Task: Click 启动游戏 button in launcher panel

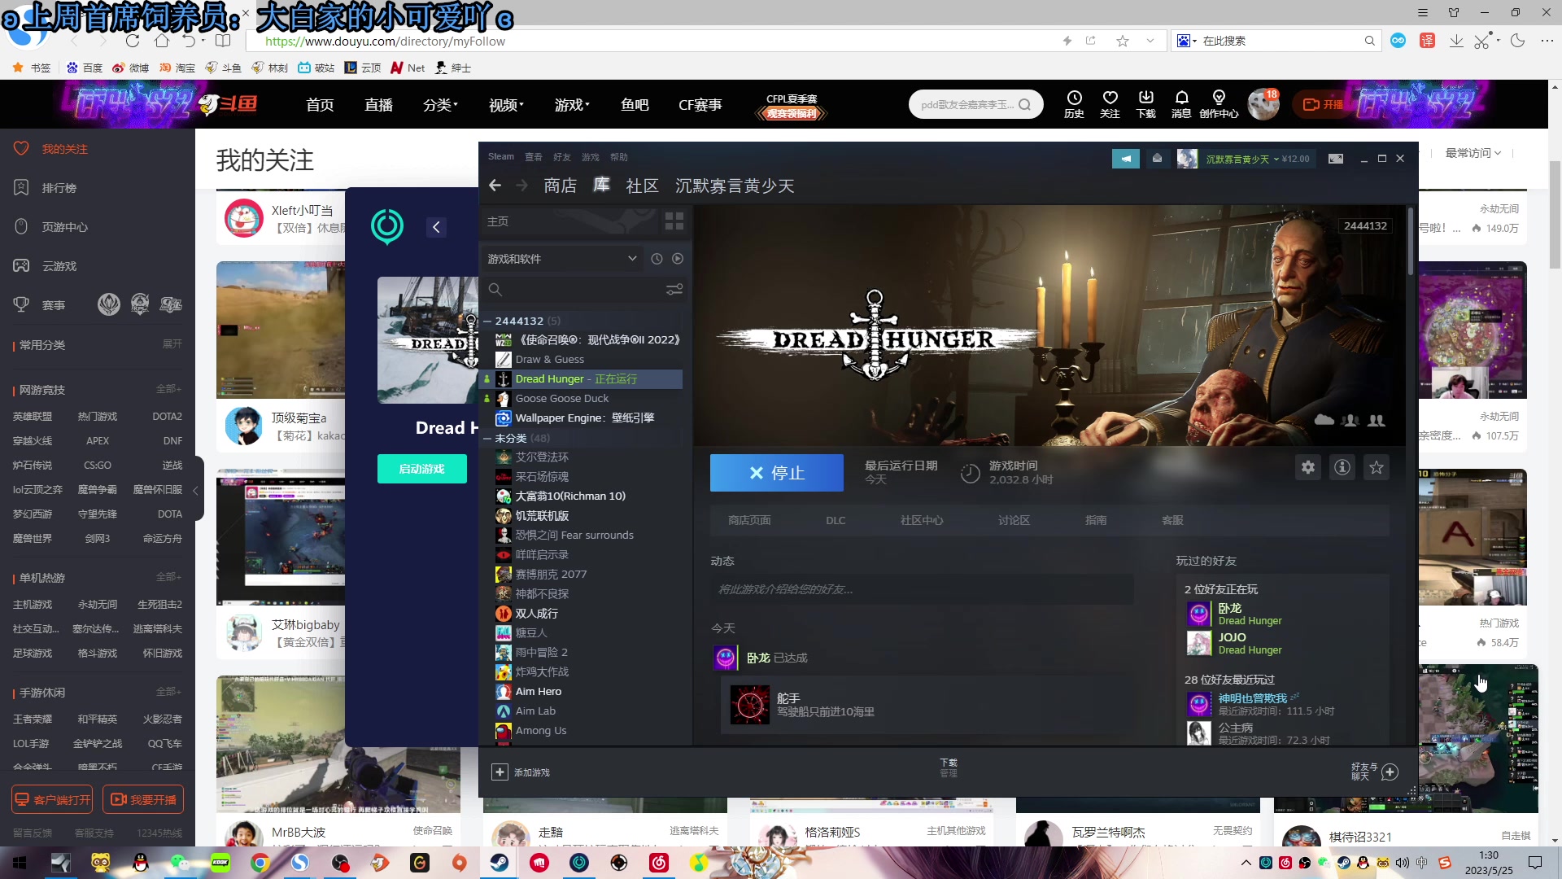Action: pos(421,469)
